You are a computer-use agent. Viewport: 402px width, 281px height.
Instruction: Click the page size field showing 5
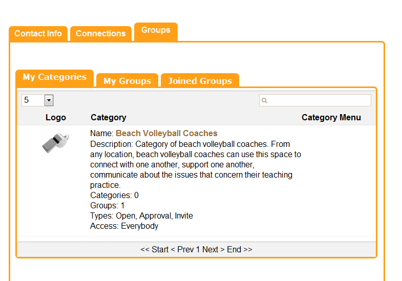point(37,100)
